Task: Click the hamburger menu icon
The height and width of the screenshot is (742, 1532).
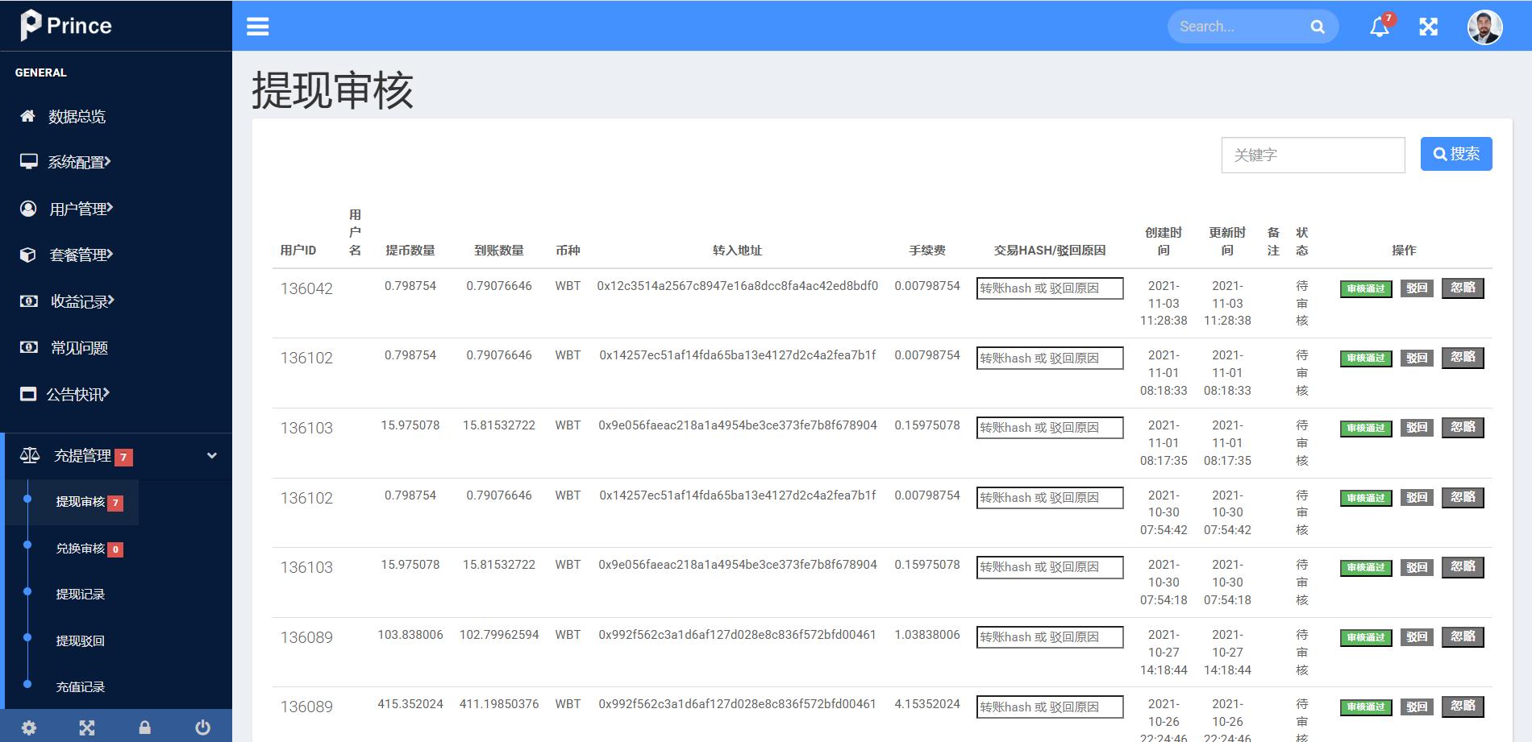Action: coord(257,27)
